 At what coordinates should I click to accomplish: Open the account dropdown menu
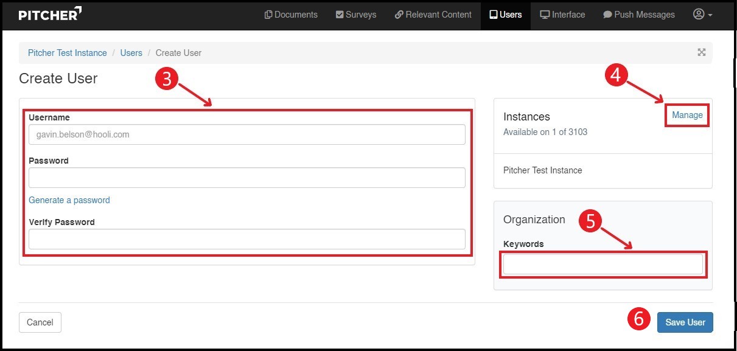(x=702, y=14)
